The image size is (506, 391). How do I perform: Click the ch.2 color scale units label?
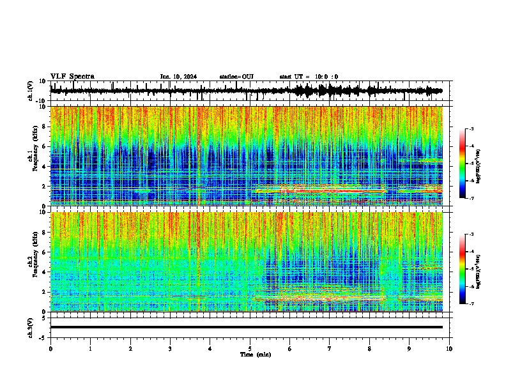[x=479, y=272]
